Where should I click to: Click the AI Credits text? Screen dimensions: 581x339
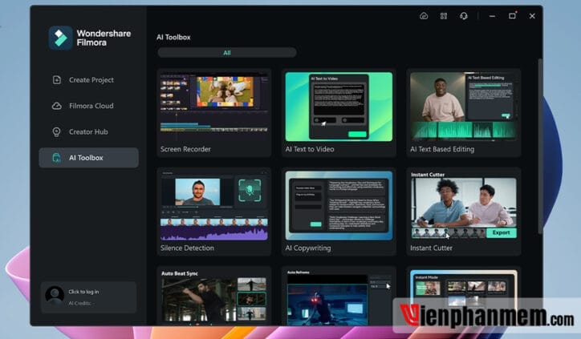point(80,303)
